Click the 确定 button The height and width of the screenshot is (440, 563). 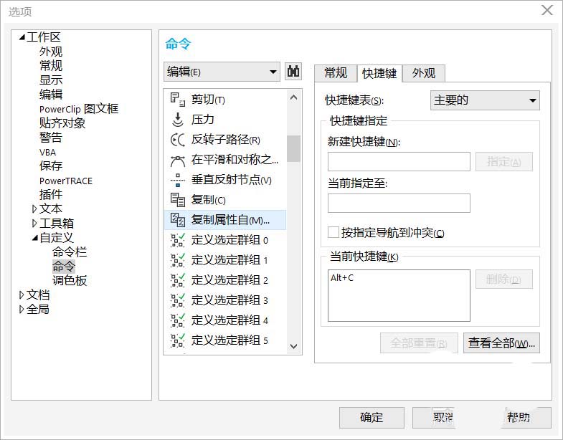[372, 417]
